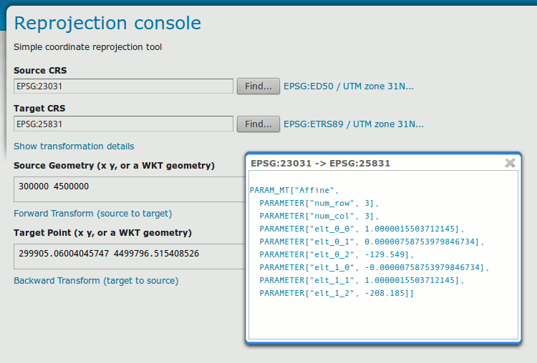Open the EPSG:ETRS89 / UTM zone 31N link
Viewport: 537px width, 363px height.
coord(353,124)
